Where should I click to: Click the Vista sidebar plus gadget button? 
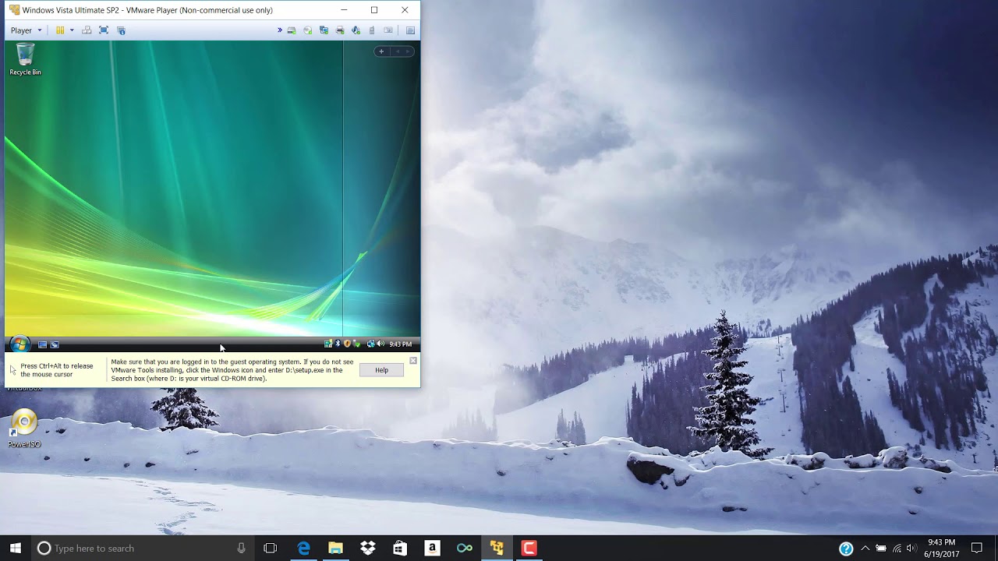click(x=381, y=51)
